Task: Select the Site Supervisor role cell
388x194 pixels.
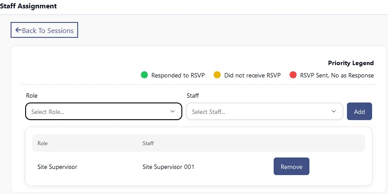Action: [x=57, y=167]
